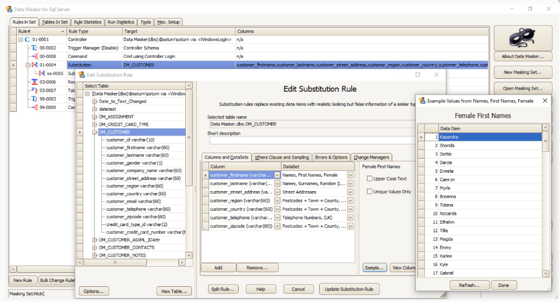Click the Select Table horizontal scrollbar

point(131,263)
